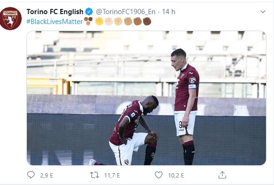Click the blue verified badge
This screenshot has height=185, width=274.
(x=89, y=12)
